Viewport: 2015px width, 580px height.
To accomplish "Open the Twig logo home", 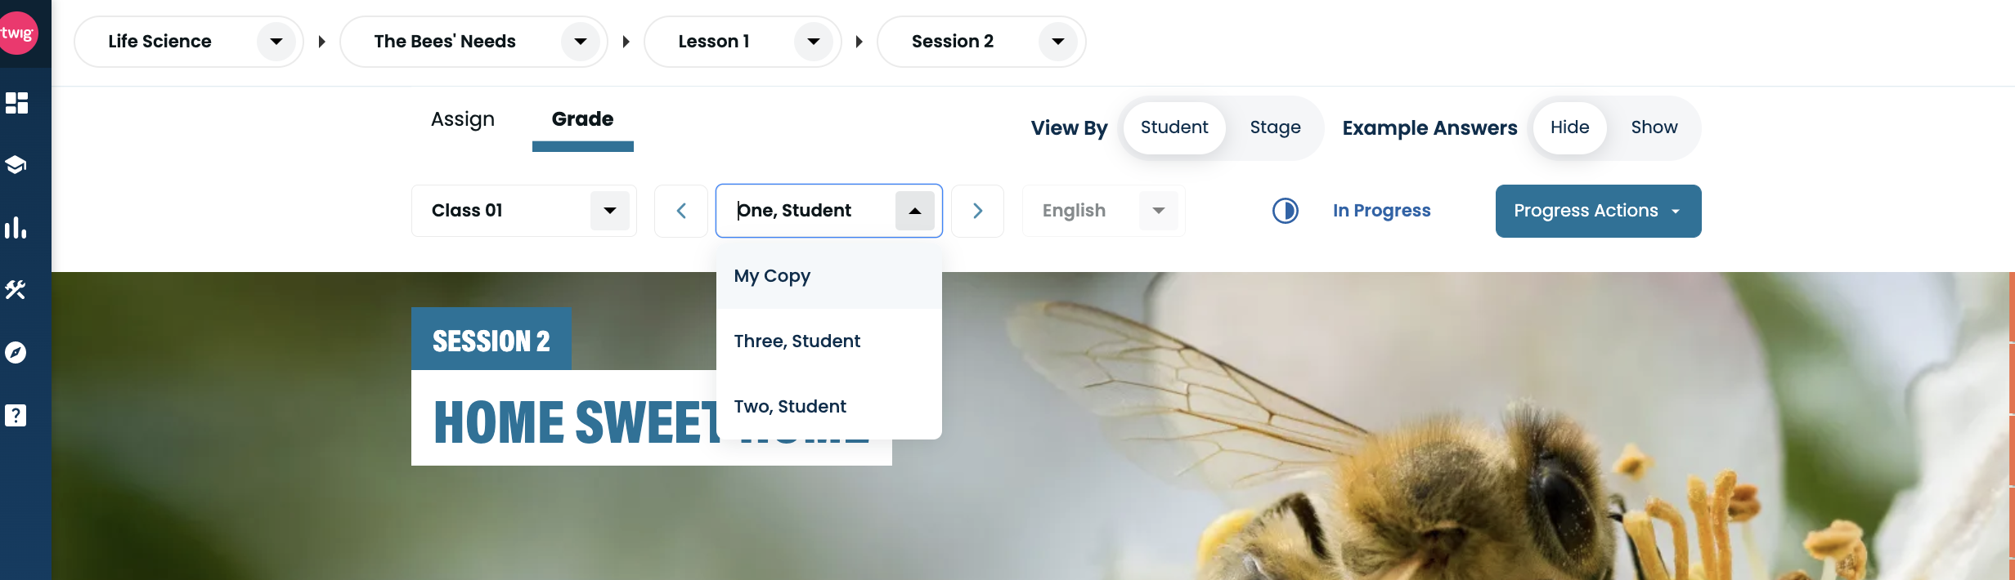I will click(18, 33).
